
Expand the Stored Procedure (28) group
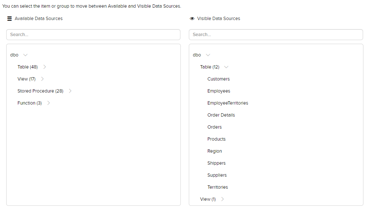(70, 91)
